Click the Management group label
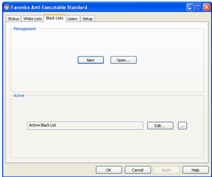The height and width of the screenshot is (177, 212). tap(25, 29)
